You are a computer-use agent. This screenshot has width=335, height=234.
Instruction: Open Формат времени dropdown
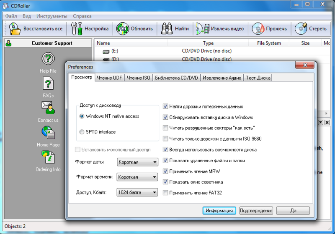pyautogui.click(x=137, y=177)
